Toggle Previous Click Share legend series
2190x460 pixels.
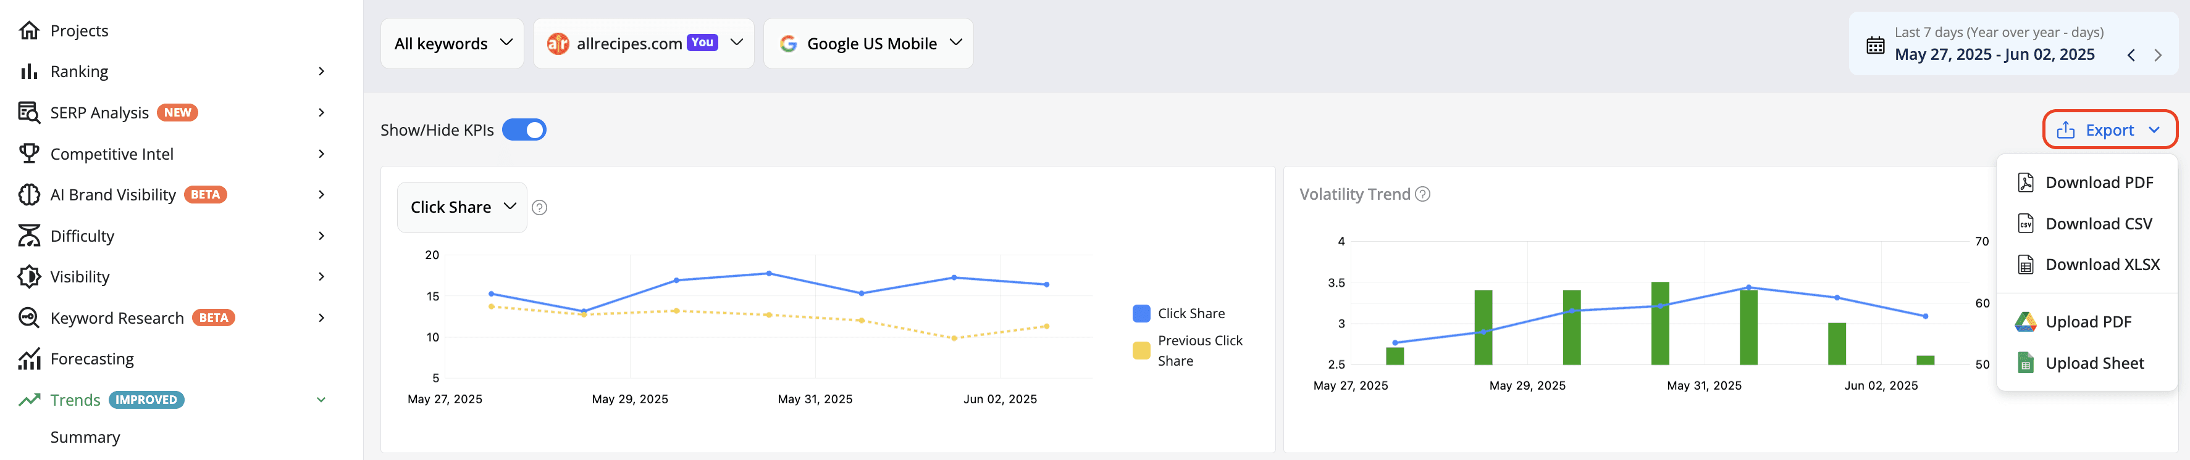(x=1188, y=350)
